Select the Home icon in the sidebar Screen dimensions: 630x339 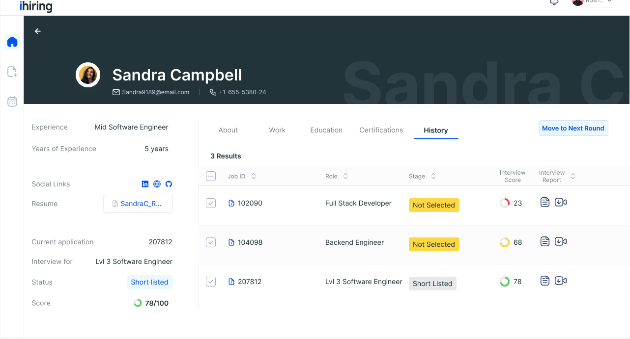click(x=12, y=42)
